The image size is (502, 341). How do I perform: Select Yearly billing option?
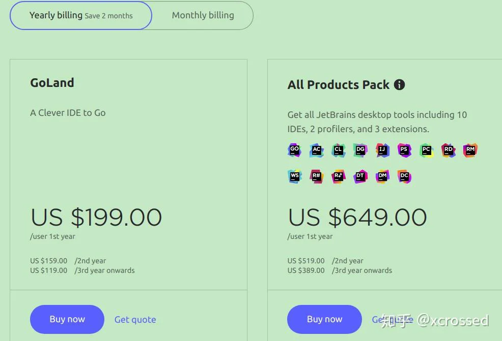[x=80, y=15]
